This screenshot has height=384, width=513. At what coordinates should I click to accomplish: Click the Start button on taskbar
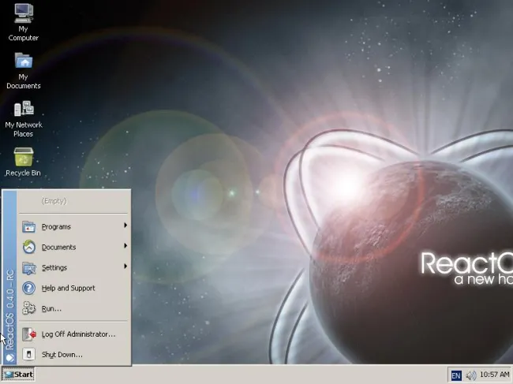18,375
